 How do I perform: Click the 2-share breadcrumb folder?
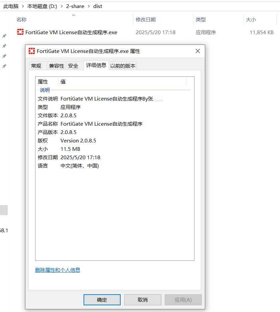coord(75,6)
